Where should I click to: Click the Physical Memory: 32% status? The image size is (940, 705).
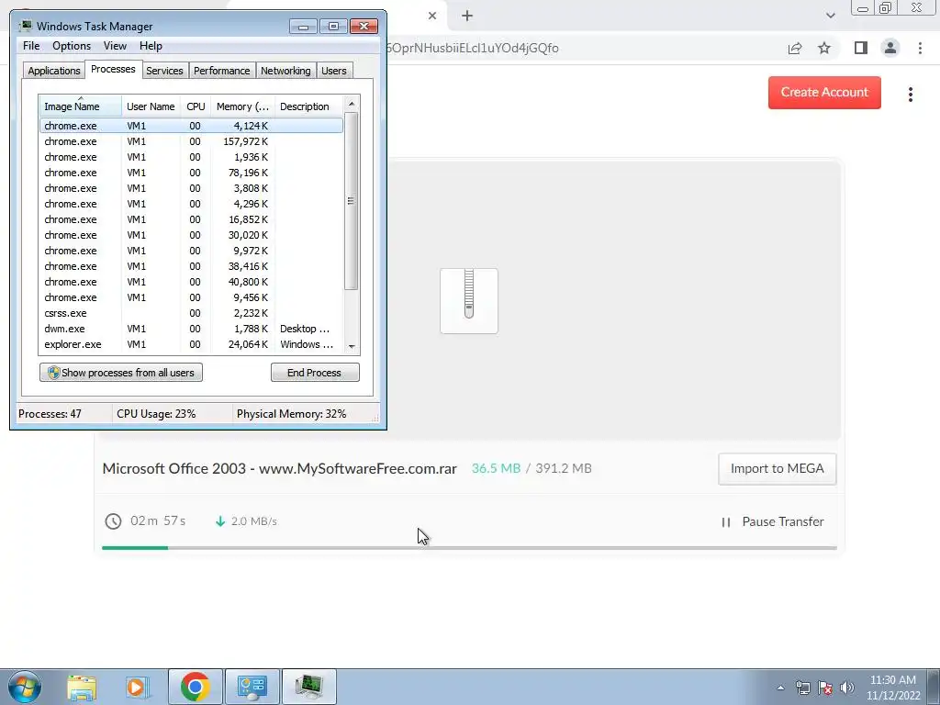(291, 414)
